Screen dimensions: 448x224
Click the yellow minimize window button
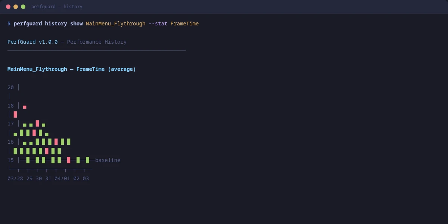(x=16, y=7)
